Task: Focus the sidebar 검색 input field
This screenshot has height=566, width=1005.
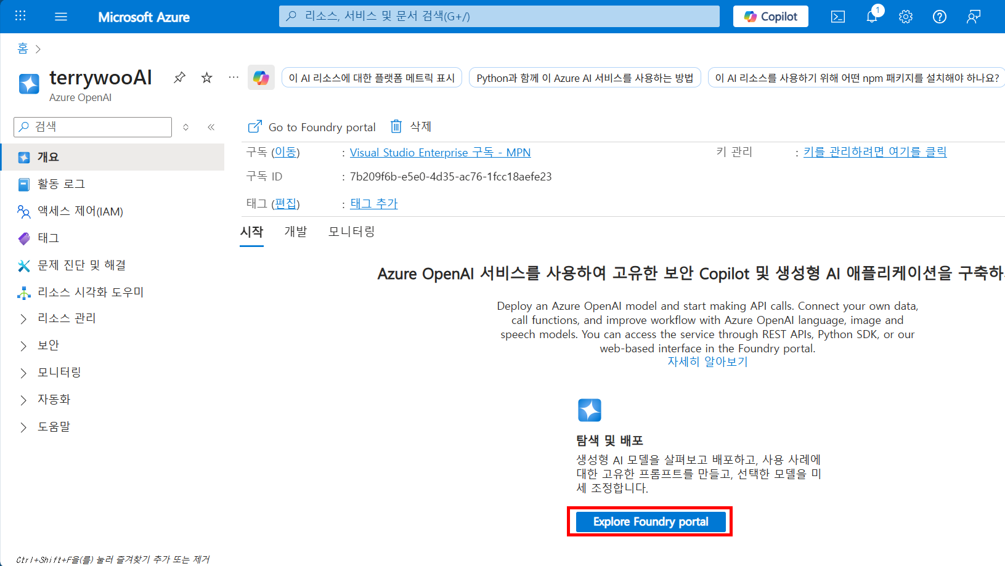Action: pos(92,127)
